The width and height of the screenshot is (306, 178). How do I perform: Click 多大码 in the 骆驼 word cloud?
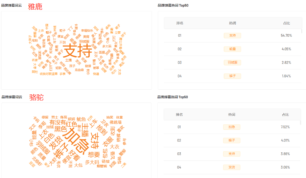click(92, 162)
